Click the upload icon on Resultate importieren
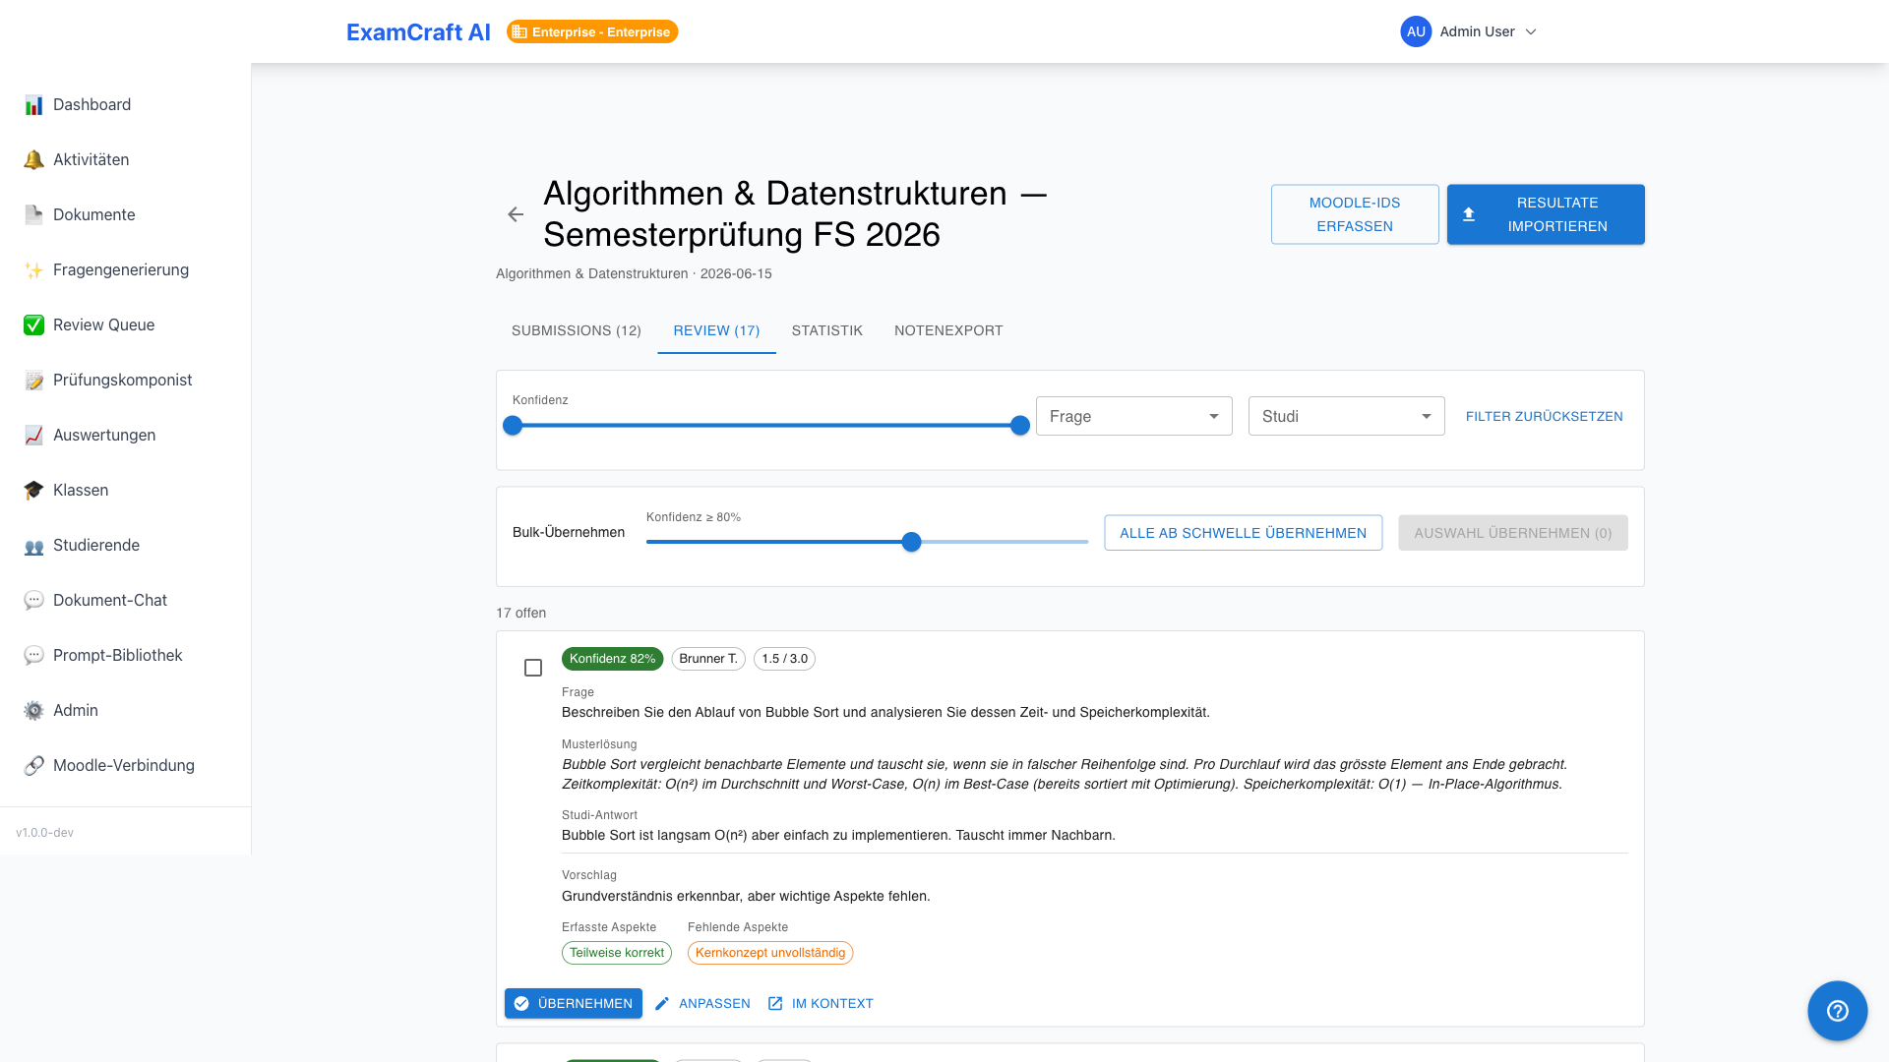The height and width of the screenshot is (1062, 1889). [x=1469, y=214]
